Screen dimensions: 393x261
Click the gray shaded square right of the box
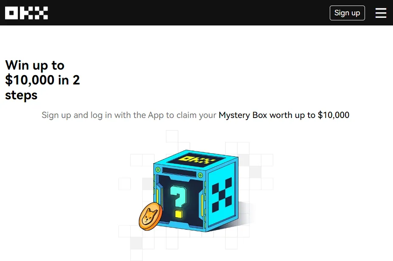click(255, 172)
